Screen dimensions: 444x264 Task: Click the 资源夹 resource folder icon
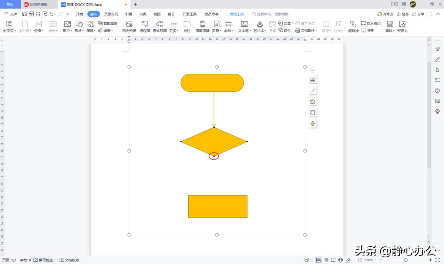pyautogui.click(x=402, y=26)
